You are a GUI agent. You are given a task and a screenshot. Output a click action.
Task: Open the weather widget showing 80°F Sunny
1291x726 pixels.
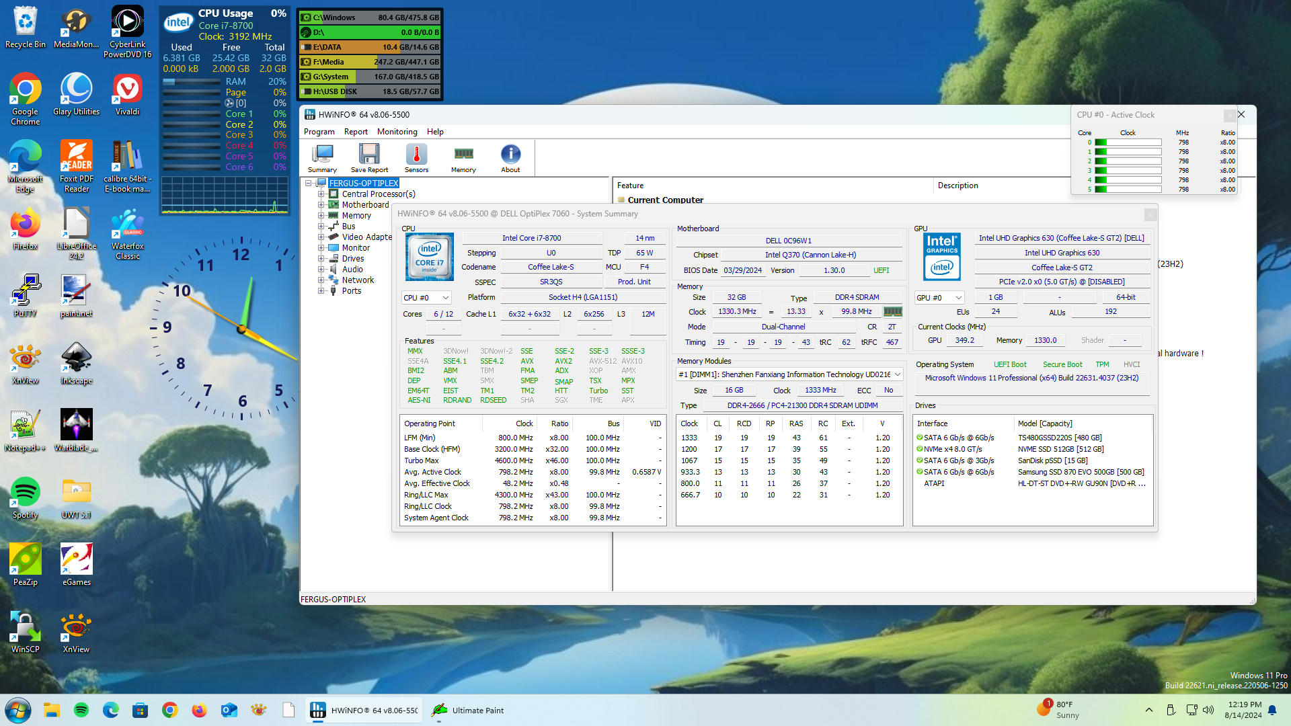click(x=1058, y=710)
